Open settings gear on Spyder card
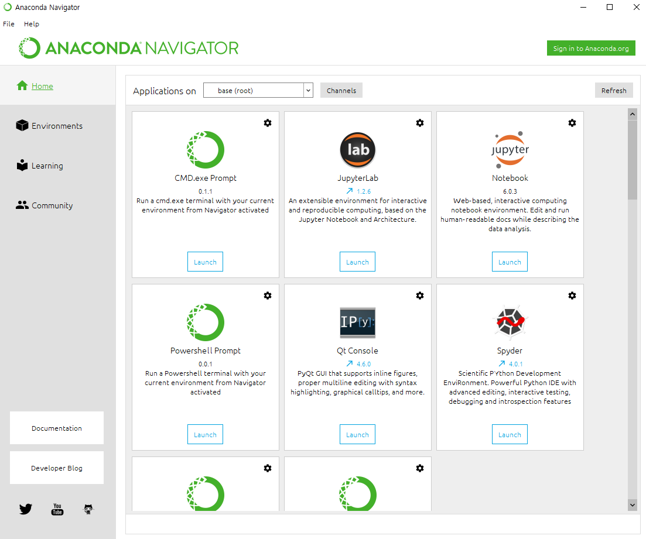Screen dimensions: 646x539 572,295
